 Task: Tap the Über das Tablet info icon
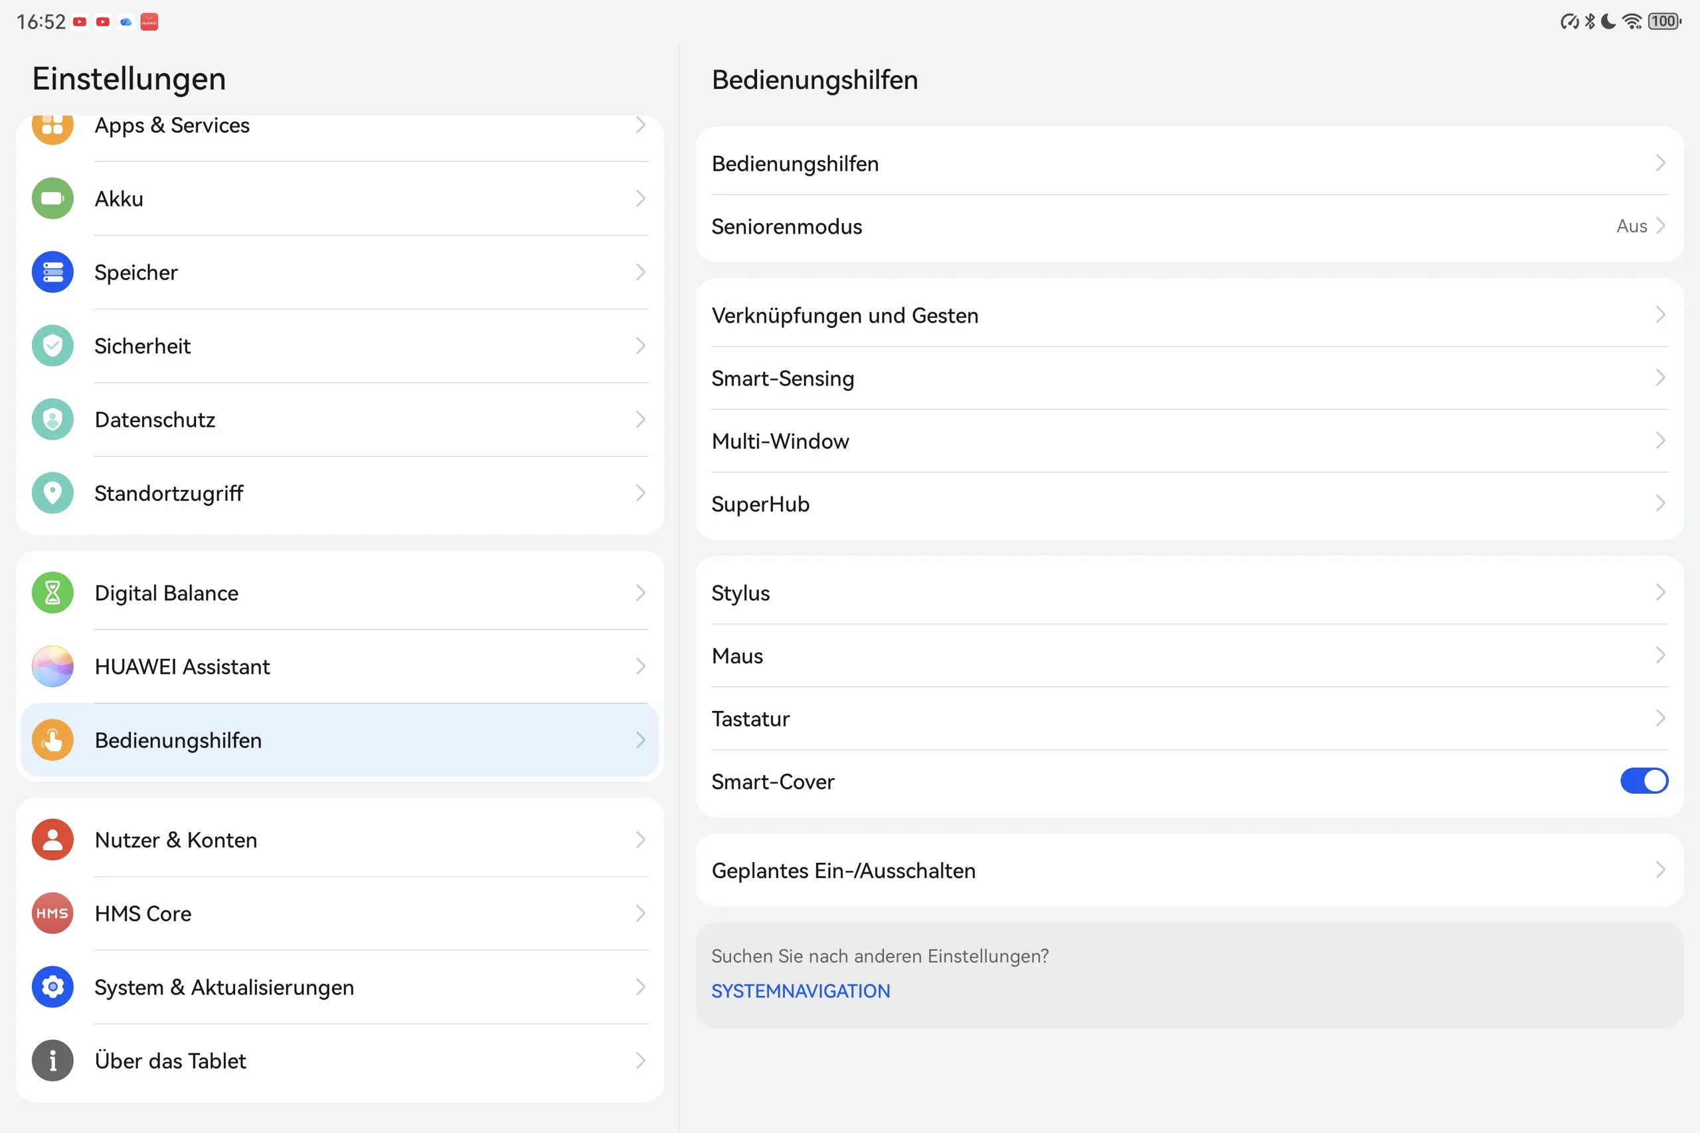[x=52, y=1061]
